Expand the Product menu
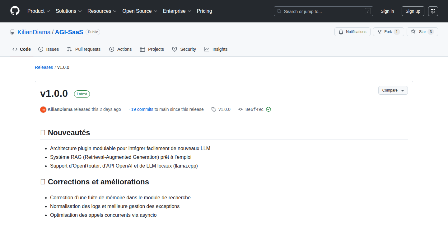The image size is (448, 237). point(39,11)
